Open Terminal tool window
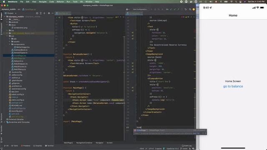267x150 pixels. point(49,146)
